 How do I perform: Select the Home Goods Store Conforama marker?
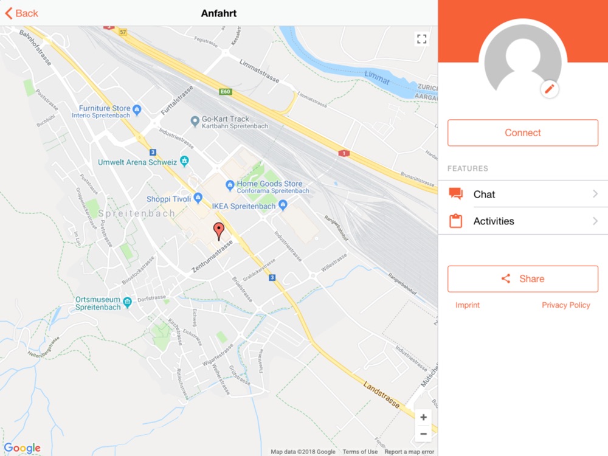(x=230, y=185)
